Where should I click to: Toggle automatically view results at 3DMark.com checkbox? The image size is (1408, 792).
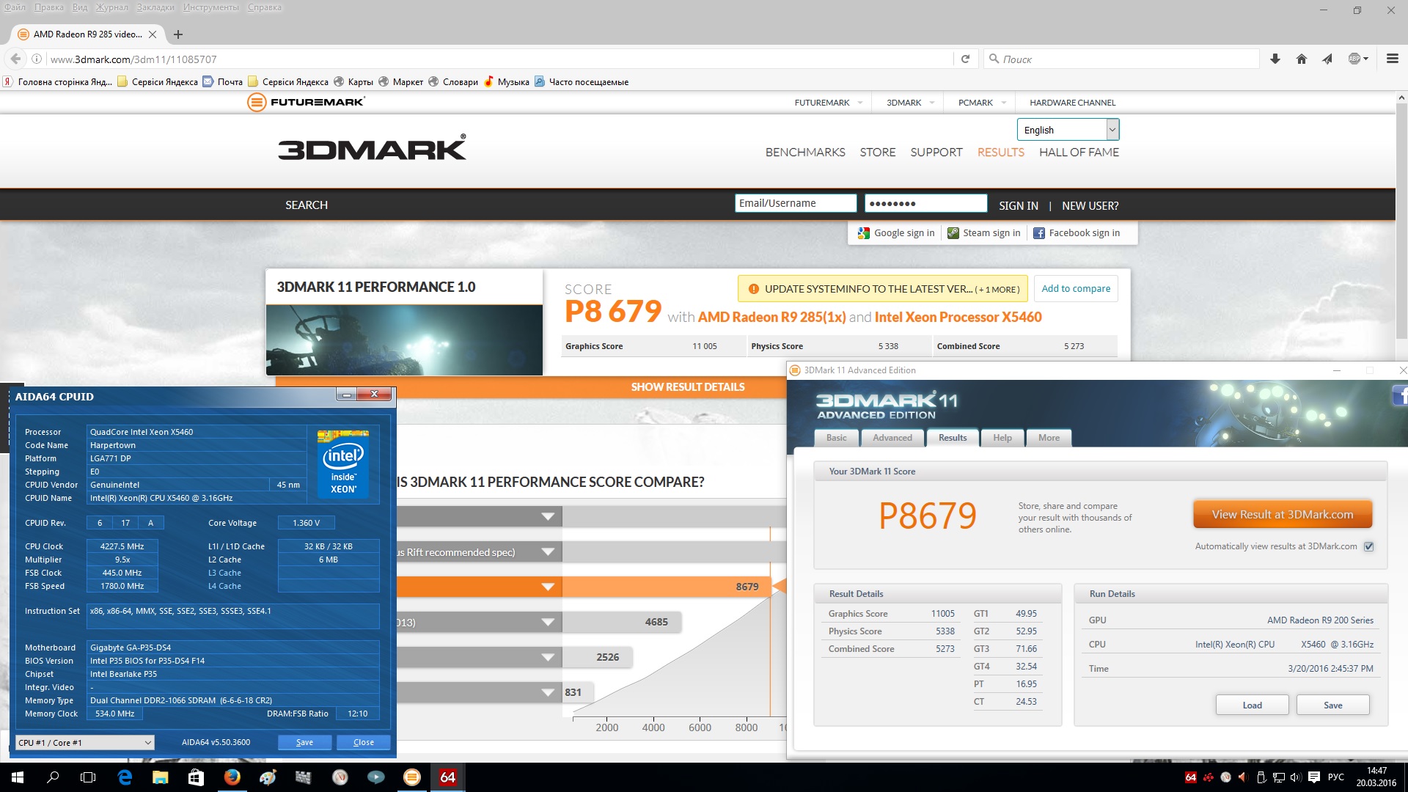coord(1368,547)
